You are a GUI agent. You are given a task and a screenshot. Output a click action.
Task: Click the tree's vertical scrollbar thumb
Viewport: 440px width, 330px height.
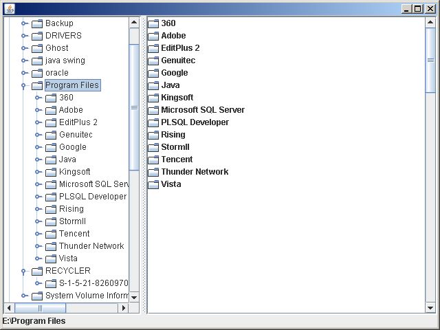134,107
